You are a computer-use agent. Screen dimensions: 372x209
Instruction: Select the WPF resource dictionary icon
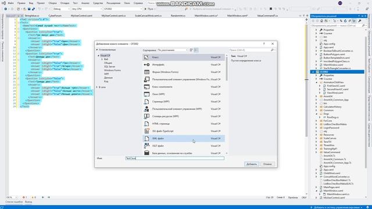point(146,116)
